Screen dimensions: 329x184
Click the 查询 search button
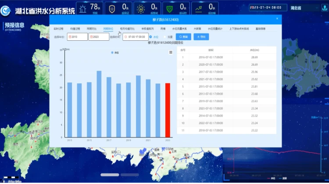183,37
